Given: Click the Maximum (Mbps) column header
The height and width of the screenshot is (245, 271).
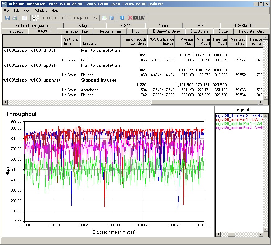Looking at the screenshot, I should pos(219,41).
